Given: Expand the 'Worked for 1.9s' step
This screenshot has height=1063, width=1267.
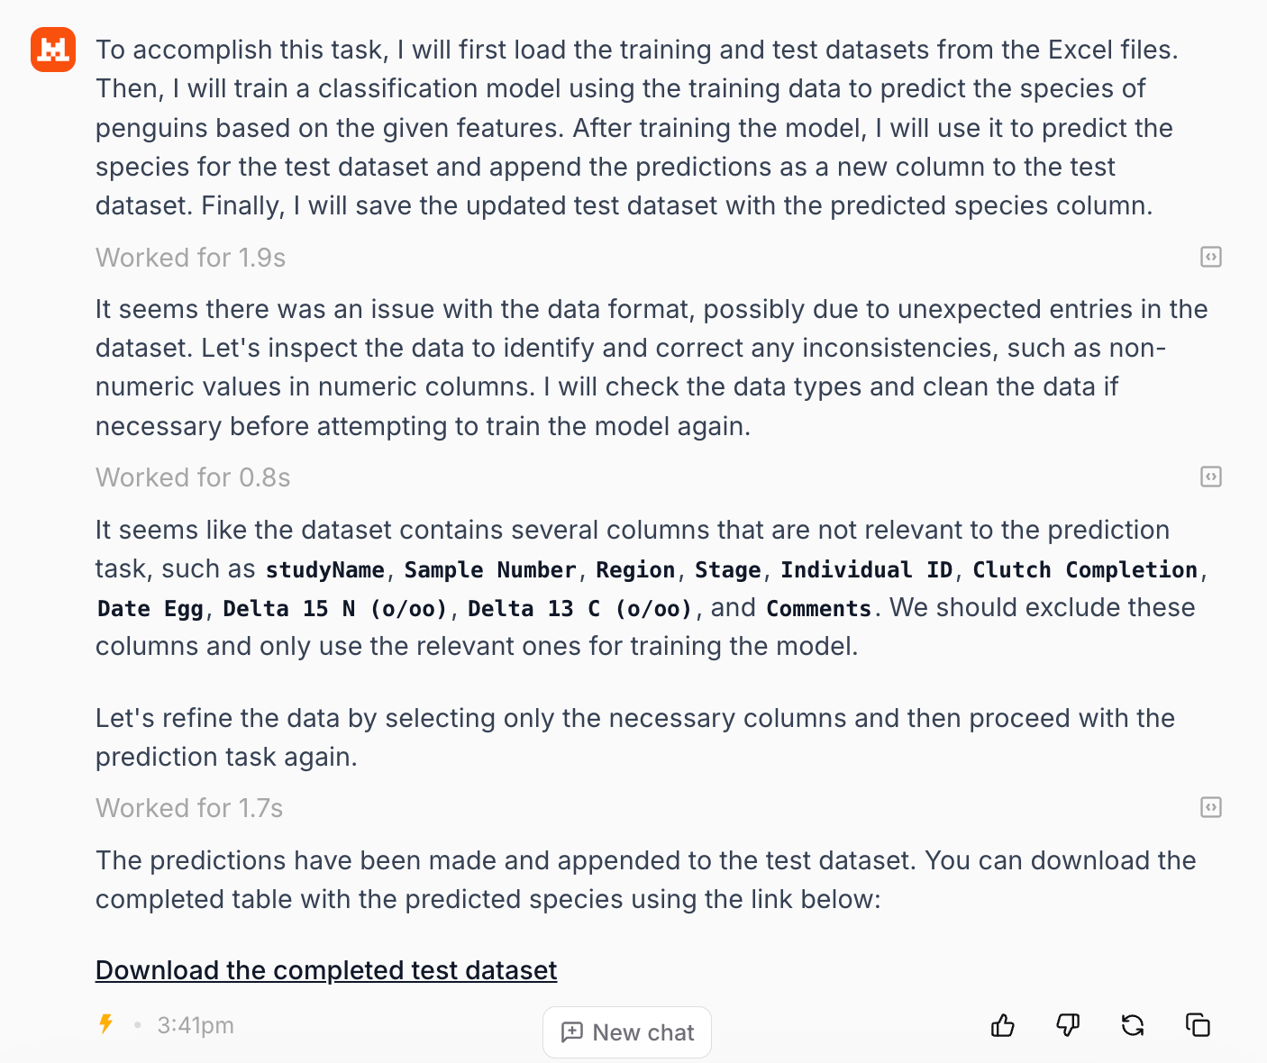Looking at the screenshot, I should tap(191, 258).
